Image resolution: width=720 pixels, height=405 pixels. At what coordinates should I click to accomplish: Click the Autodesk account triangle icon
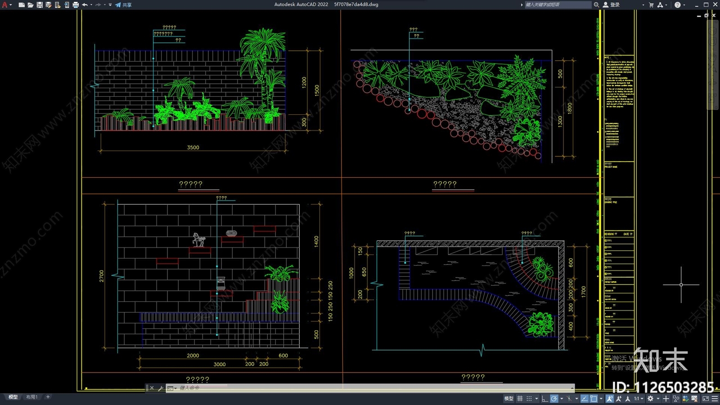point(660,4)
